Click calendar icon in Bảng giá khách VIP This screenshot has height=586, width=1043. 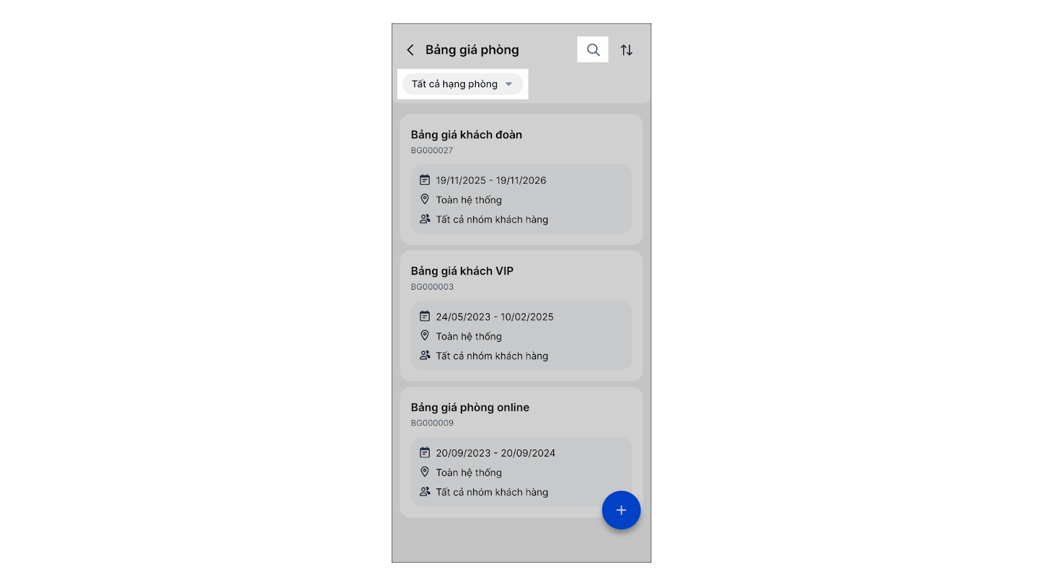[x=424, y=316]
